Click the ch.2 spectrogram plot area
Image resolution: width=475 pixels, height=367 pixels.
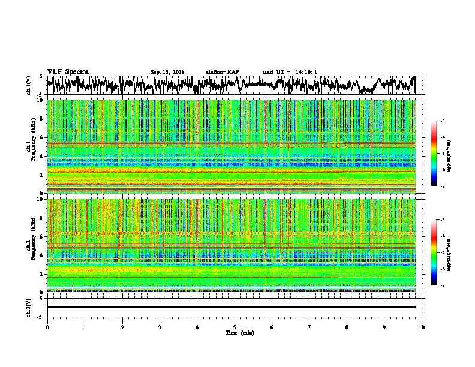(231, 246)
